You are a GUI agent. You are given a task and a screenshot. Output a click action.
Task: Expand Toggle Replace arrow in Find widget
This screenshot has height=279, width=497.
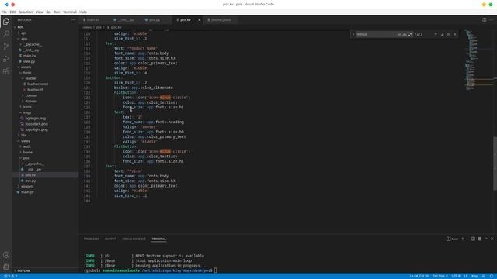pos(353,34)
